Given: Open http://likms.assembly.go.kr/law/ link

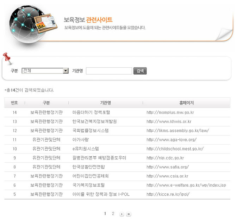Looking at the screenshot, I should point(178,131).
